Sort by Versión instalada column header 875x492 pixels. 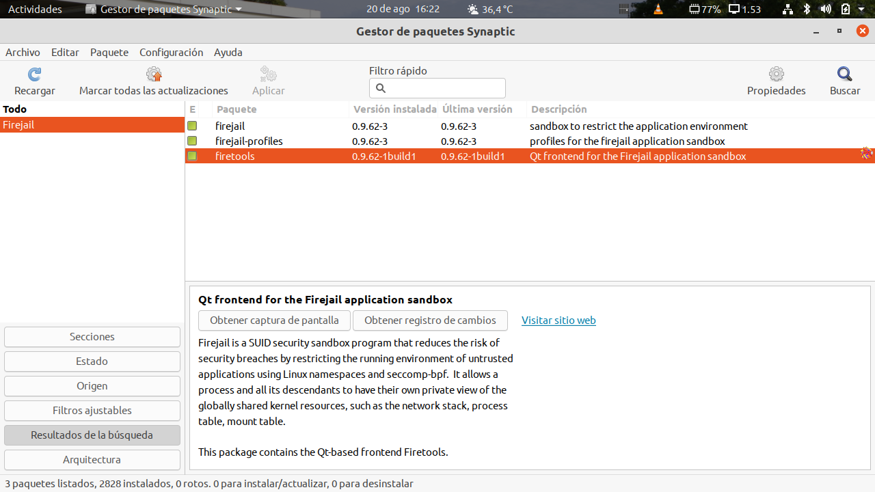[394, 109]
